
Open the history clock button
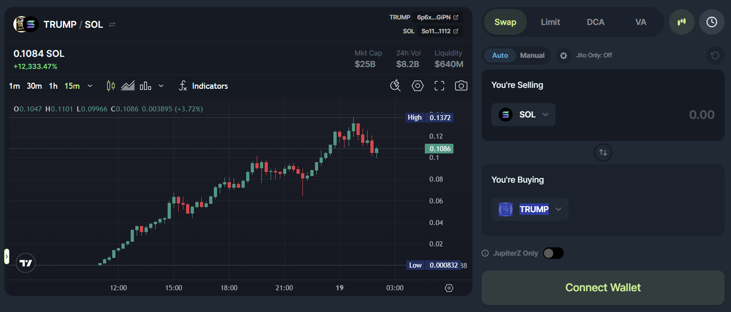point(712,22)
